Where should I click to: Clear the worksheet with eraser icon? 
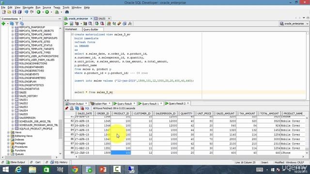click(x=119, y=24)
